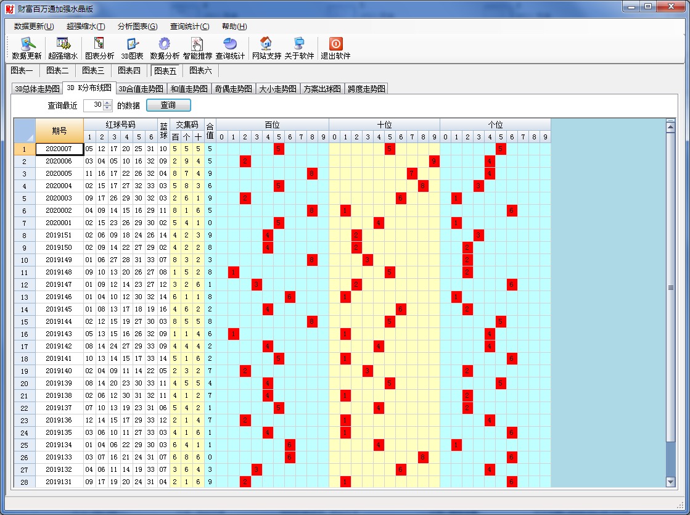The width and height of the screenshot is (690, 515).
Task: Open 网站支持 house icon
Action: (266, 48)
